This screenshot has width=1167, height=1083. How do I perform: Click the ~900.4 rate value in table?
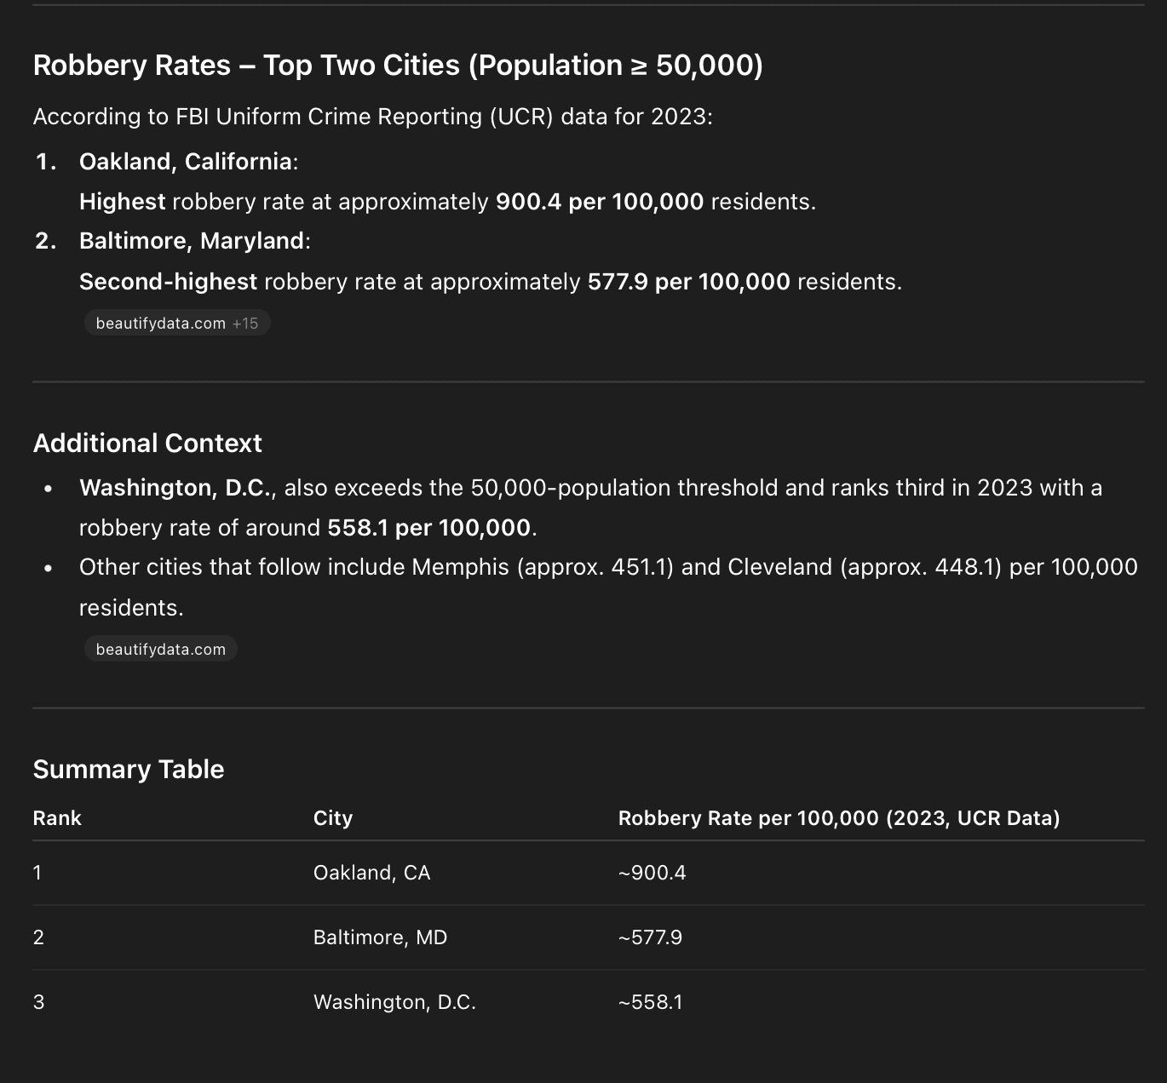click(652, 873)
